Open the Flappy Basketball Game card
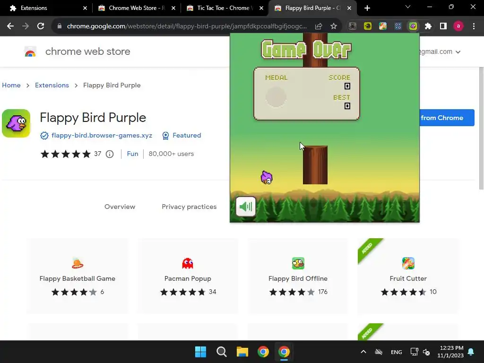Image resolution: width=484 pixels, height=363 pixels. pyautogui.click(x=78, y=276)
